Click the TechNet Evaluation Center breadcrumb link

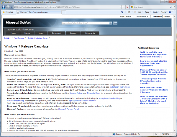pyautogui.click(x=38, y=38)
